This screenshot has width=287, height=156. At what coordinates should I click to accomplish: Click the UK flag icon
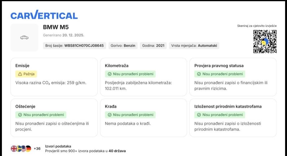click(14, 149)
